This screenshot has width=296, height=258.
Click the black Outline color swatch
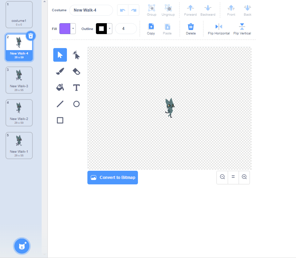tap(101, 29)
